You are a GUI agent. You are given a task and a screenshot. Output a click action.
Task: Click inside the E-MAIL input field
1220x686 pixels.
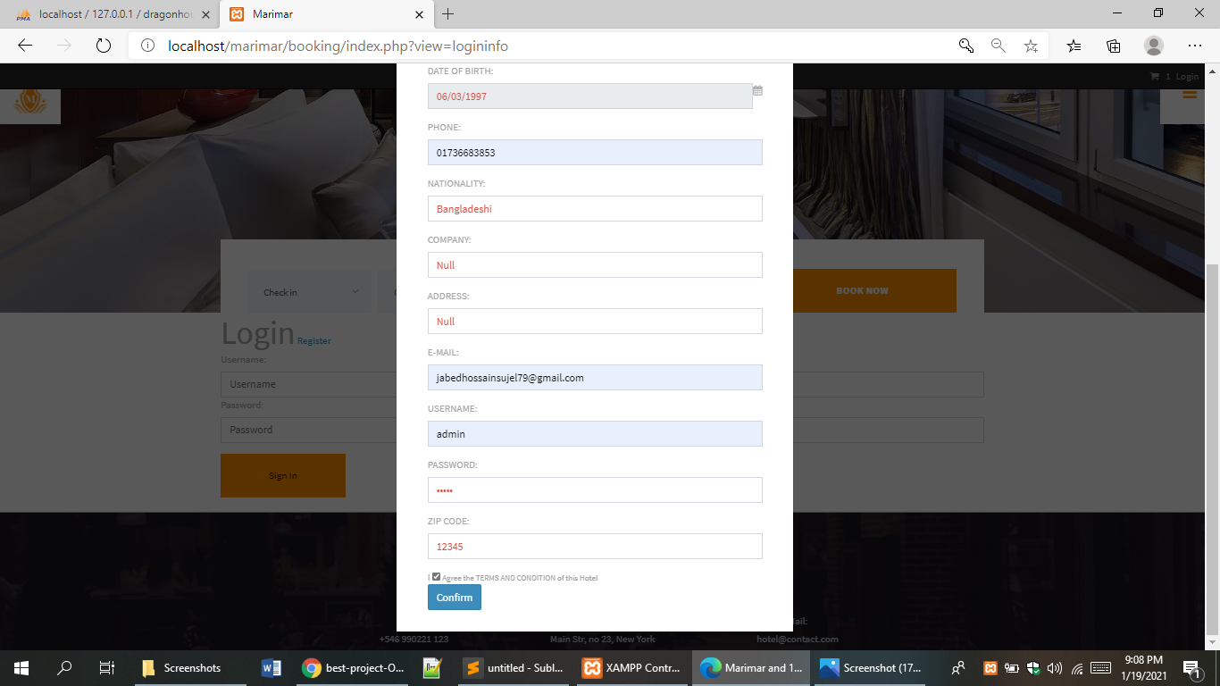click(x=594, y=377)
